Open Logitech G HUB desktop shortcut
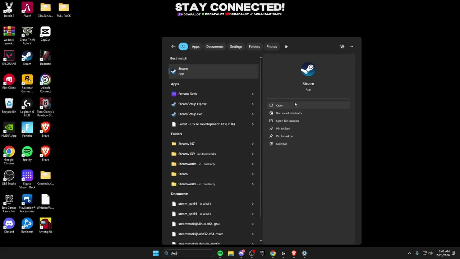This screenshot has width=460, height=259. pyautogui.click(x=27, y=108)
